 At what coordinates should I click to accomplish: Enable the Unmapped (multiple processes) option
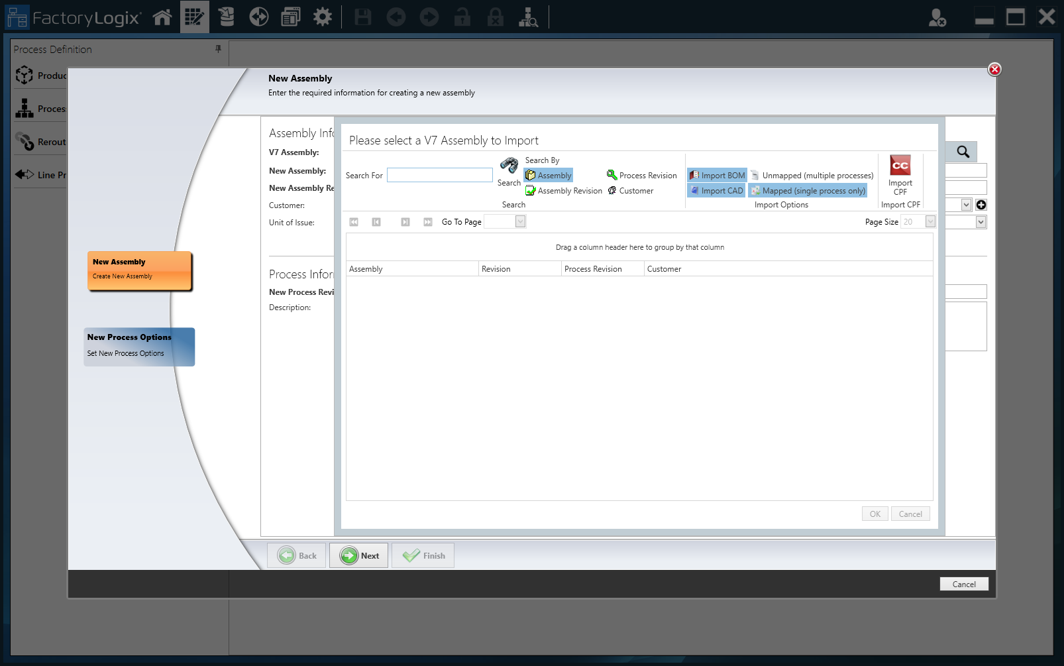click(811, 175)
